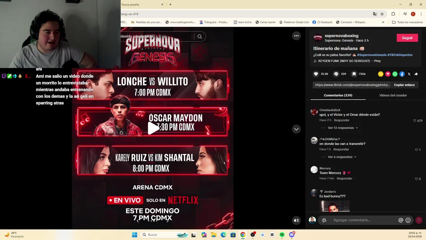Click the supernovaboxing profile avatar

(318, 38)
